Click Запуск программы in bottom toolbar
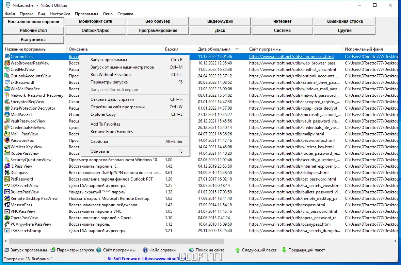Image resolution: width=401 pixels, height=265 pixels. click(x=26, y=250)
